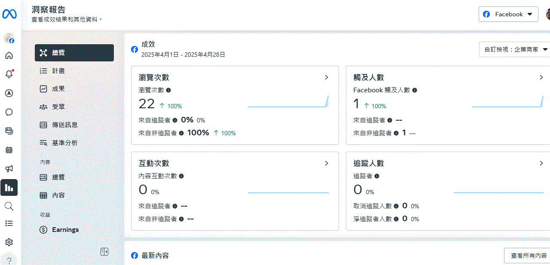Viewport: 550px width, 265px height.
Task: Open 自訂檢視：企業商家 dropdown
Action: [x=515, y=49]
